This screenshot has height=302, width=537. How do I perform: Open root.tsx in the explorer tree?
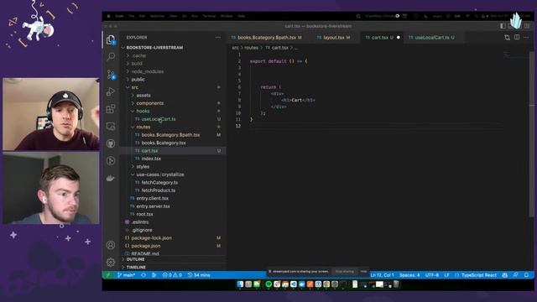click(144, 214)
